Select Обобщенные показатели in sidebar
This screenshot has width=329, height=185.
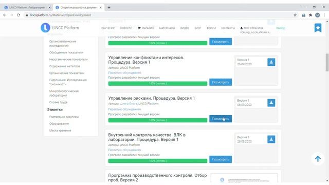click(66, 52)
